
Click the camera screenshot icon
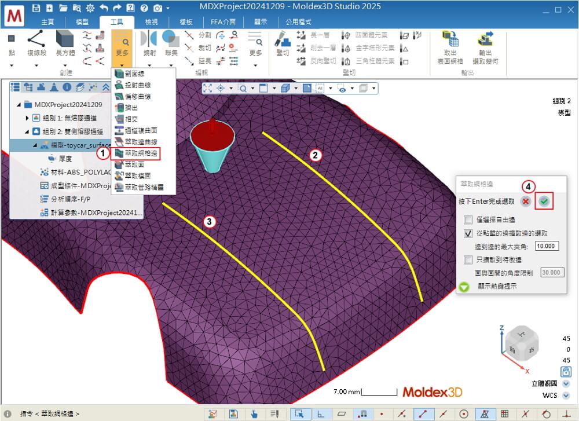coord(157,8)
